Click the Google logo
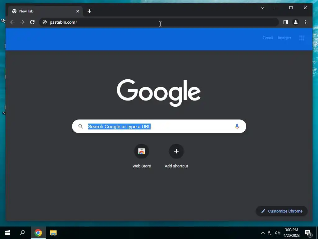 click(x=159, y=93)
